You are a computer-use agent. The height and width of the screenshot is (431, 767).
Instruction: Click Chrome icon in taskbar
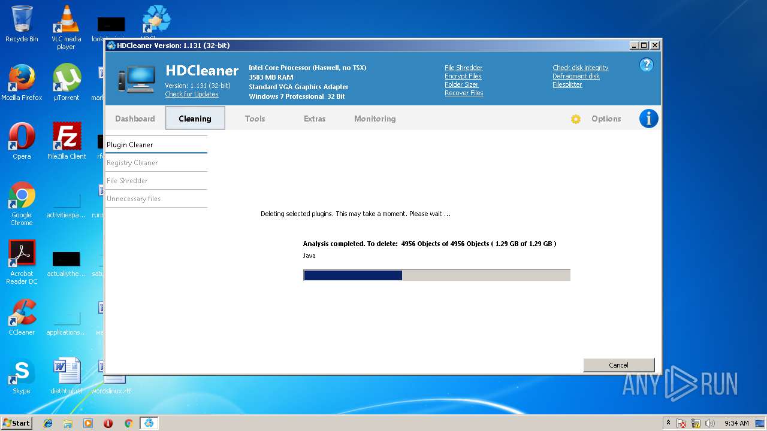128,423
